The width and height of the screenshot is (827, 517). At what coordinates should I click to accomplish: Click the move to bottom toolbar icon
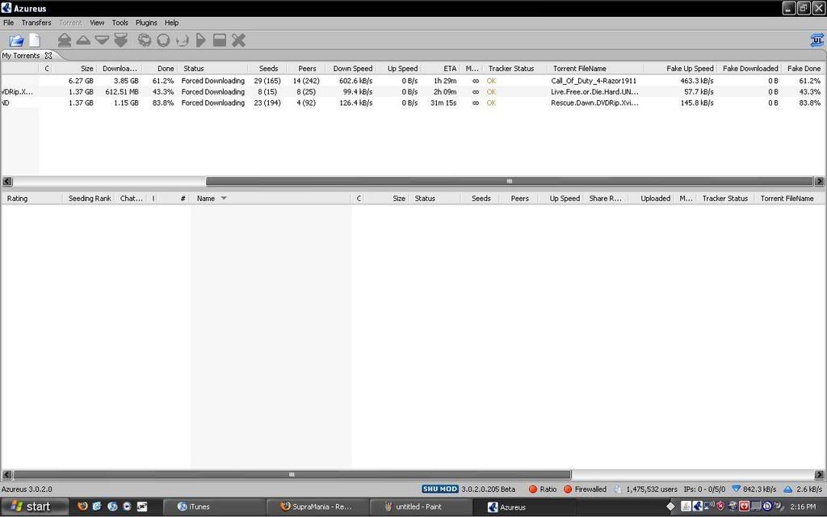point(121,40)
